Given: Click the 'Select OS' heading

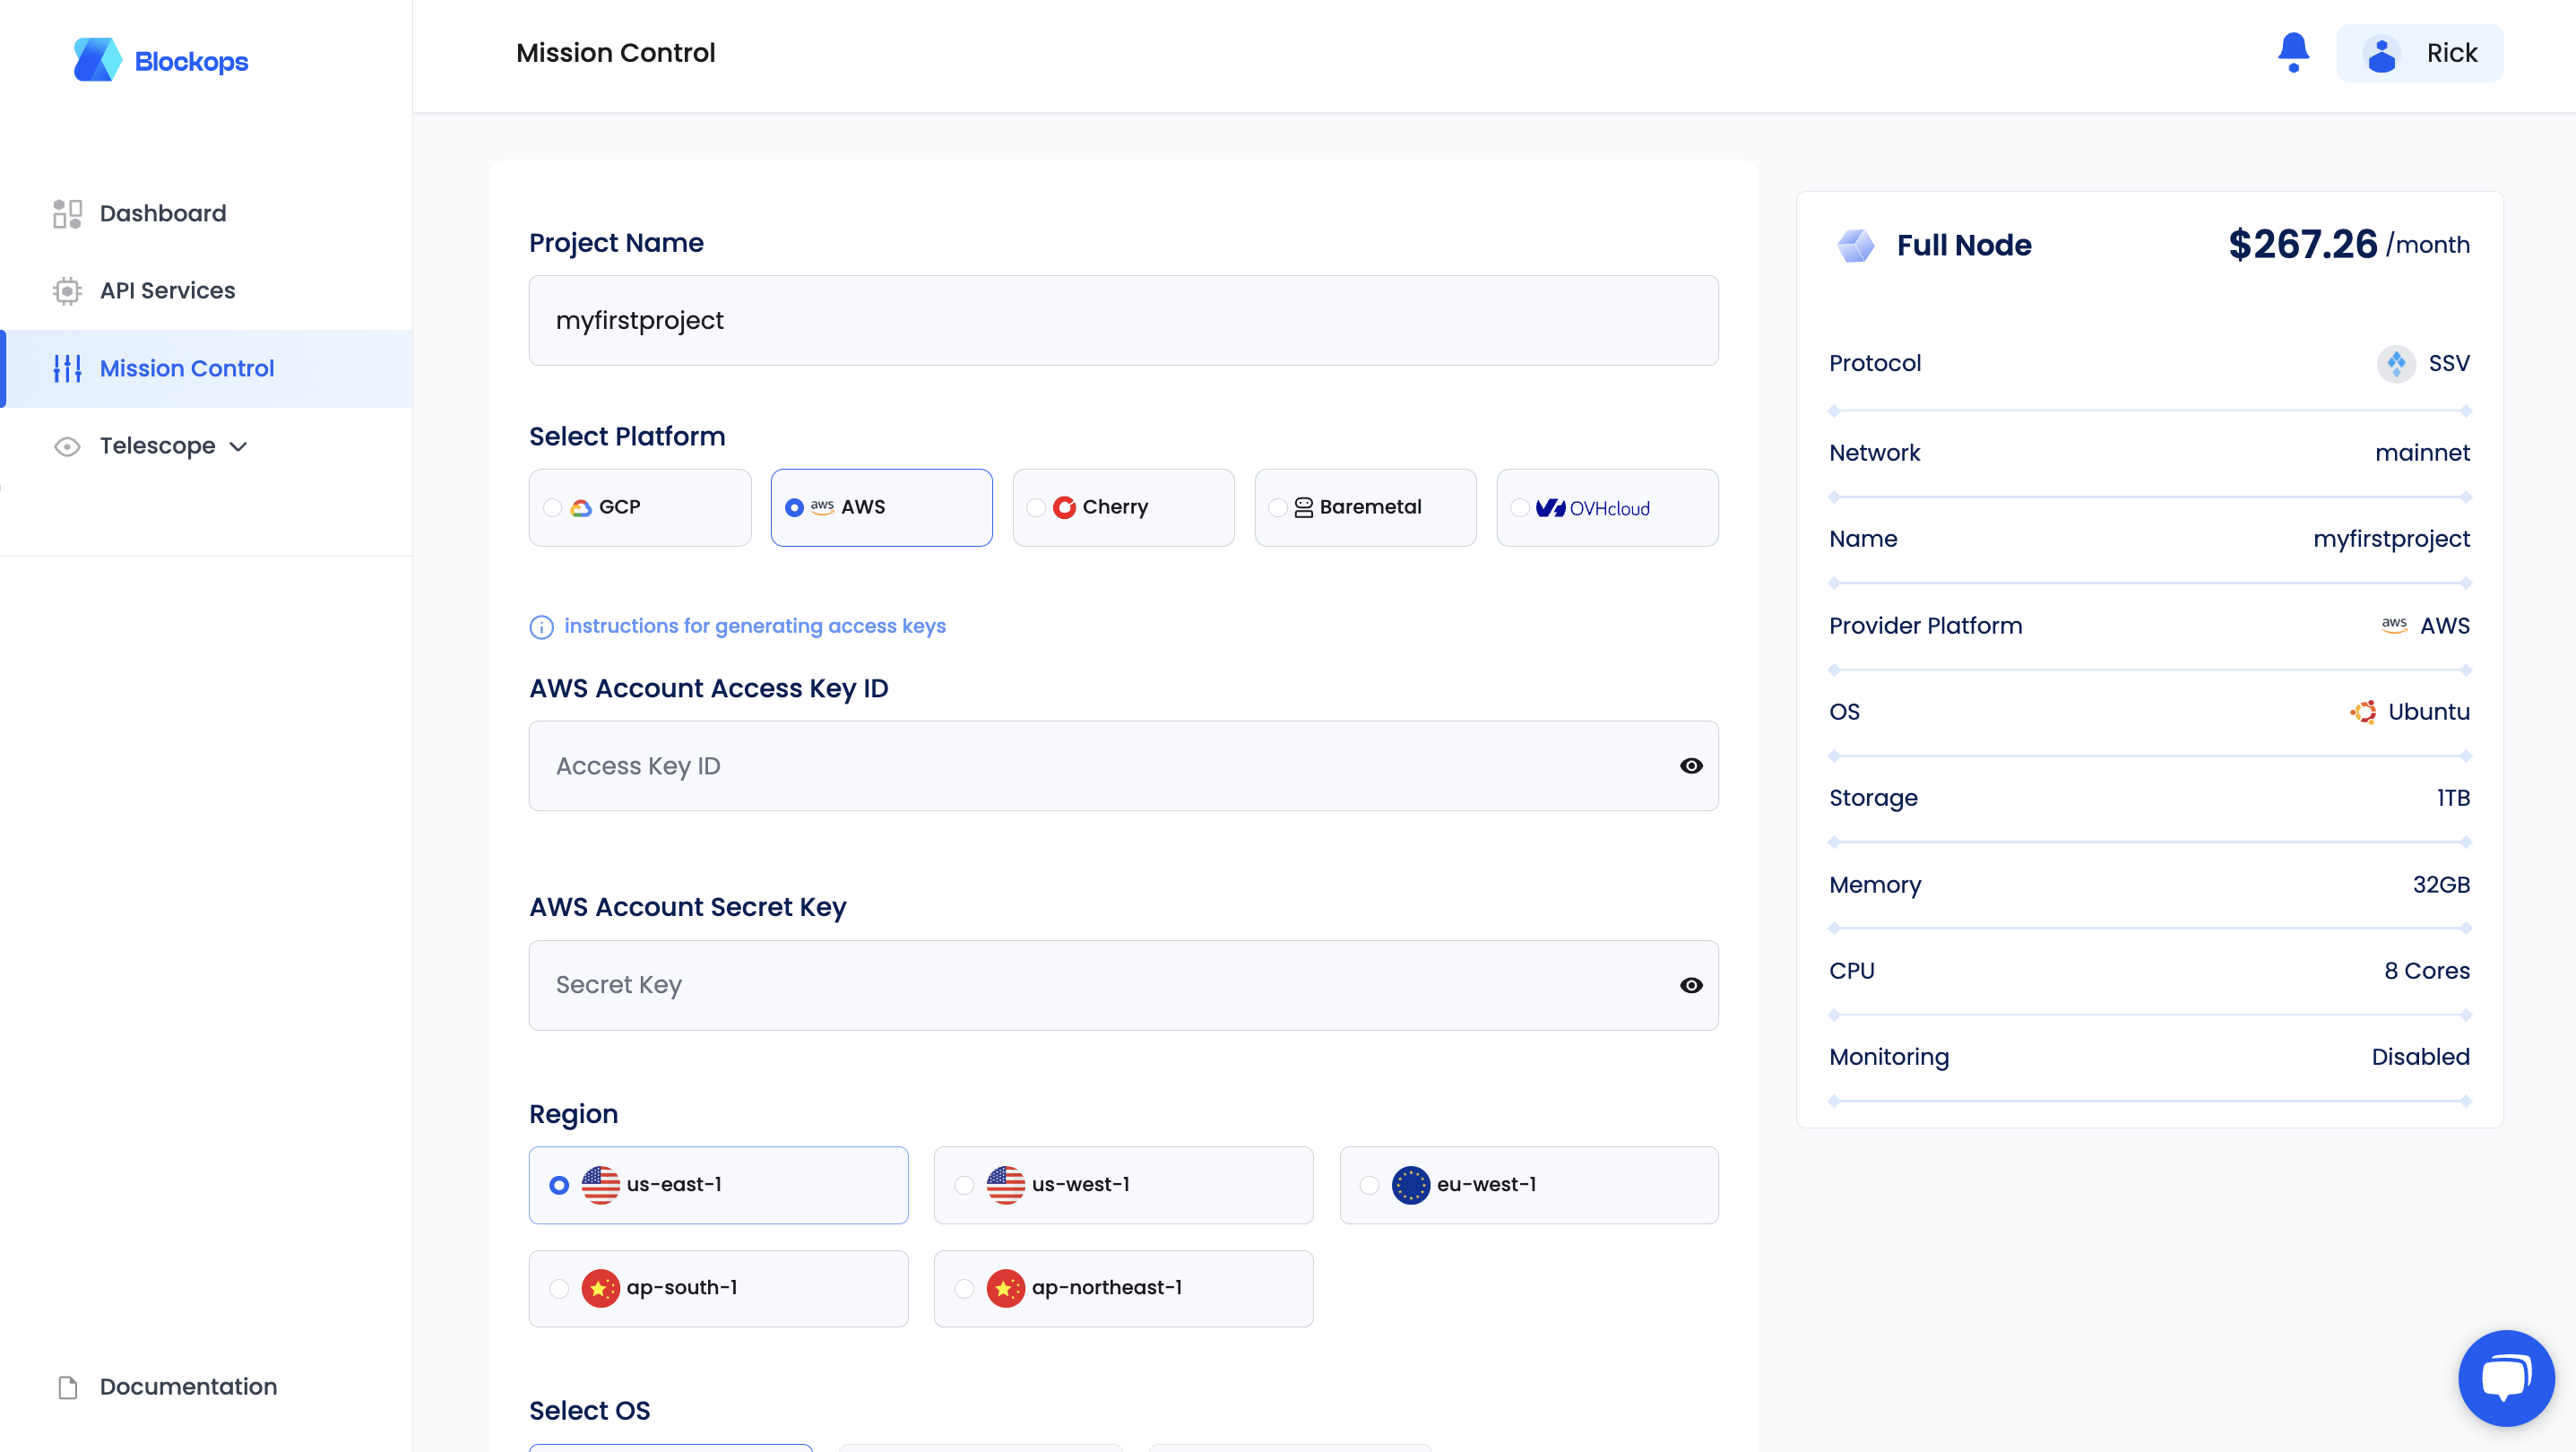Looking at the screenshot, I should [589, 1411].
